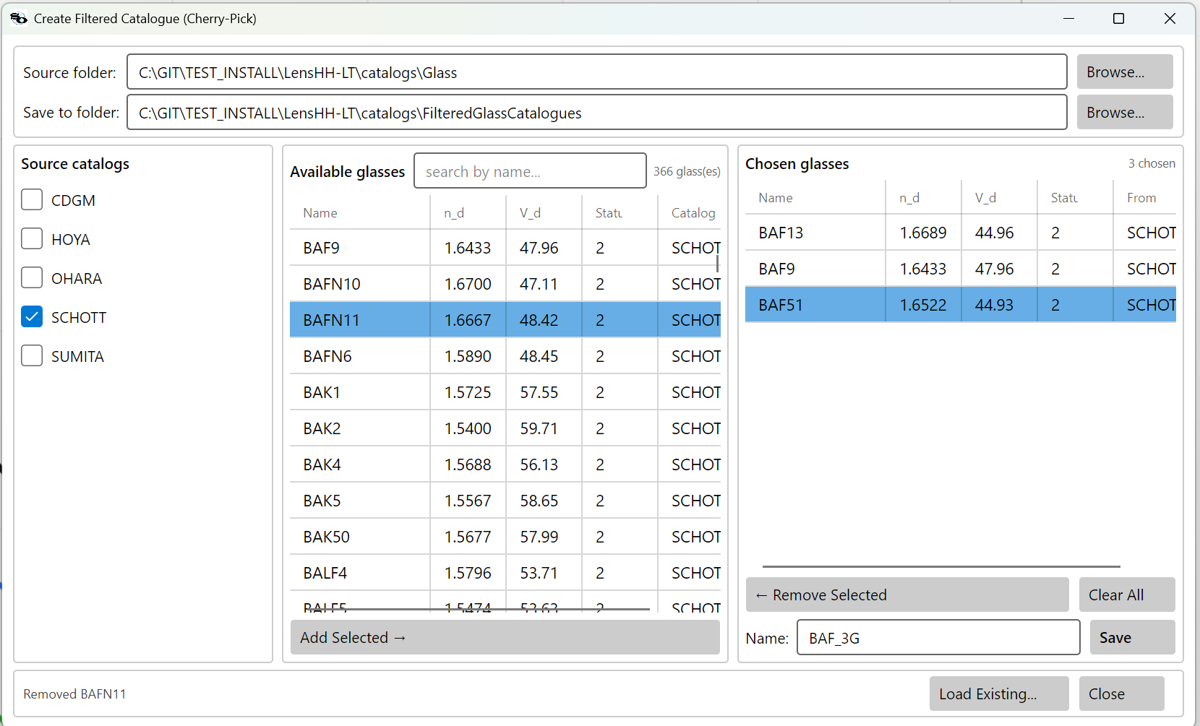Viewport: 1200px width, 726px height.
Task: Enable the CDGM source catalog checkbox
Action: coord(32,199)
